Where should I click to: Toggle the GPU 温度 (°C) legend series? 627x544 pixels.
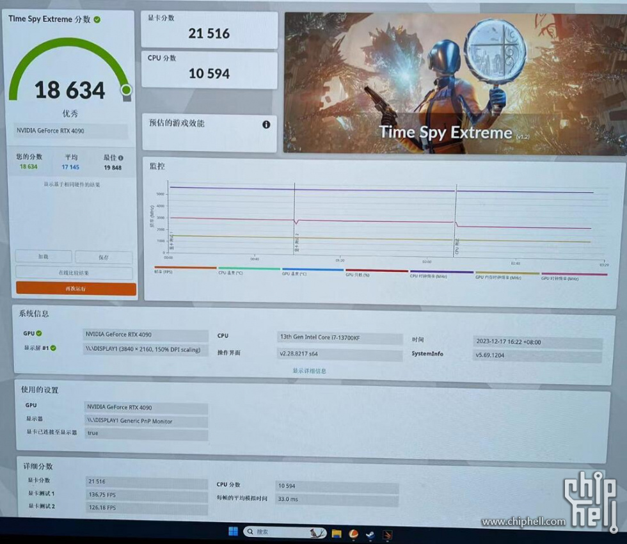313,271
